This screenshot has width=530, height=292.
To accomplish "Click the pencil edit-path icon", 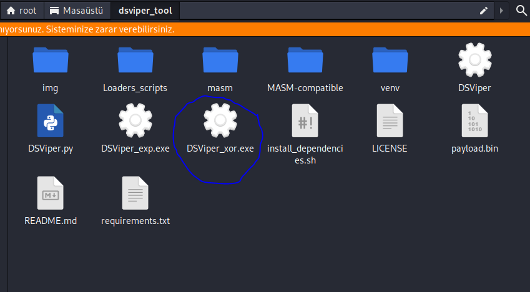I will pyautogui.click(x=484, y=11).
